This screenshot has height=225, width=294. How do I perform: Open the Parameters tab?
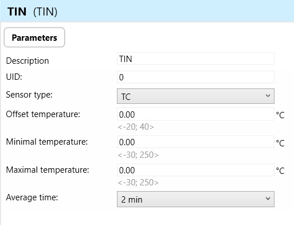[34, 37]
